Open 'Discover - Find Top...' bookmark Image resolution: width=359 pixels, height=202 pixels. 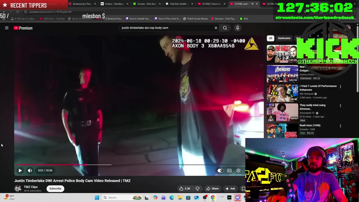[224, 19]
